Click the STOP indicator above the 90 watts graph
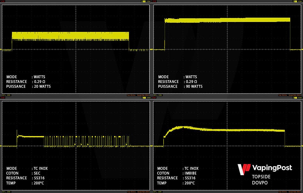The image size is (303, 193). 155,2
